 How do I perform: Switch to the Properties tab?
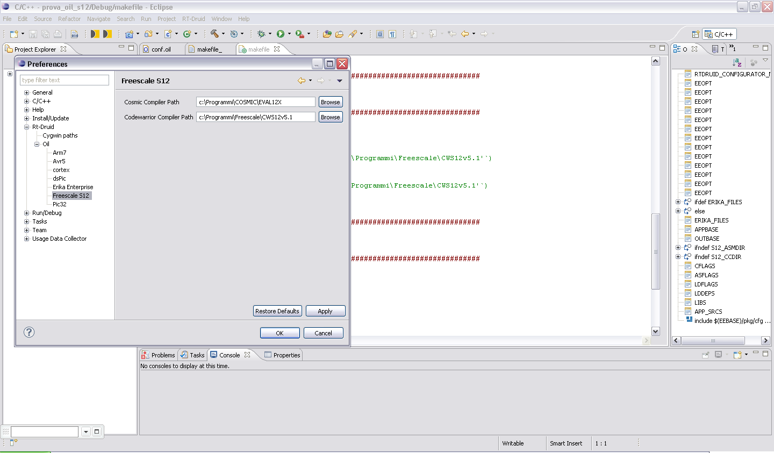click(282, 355)
